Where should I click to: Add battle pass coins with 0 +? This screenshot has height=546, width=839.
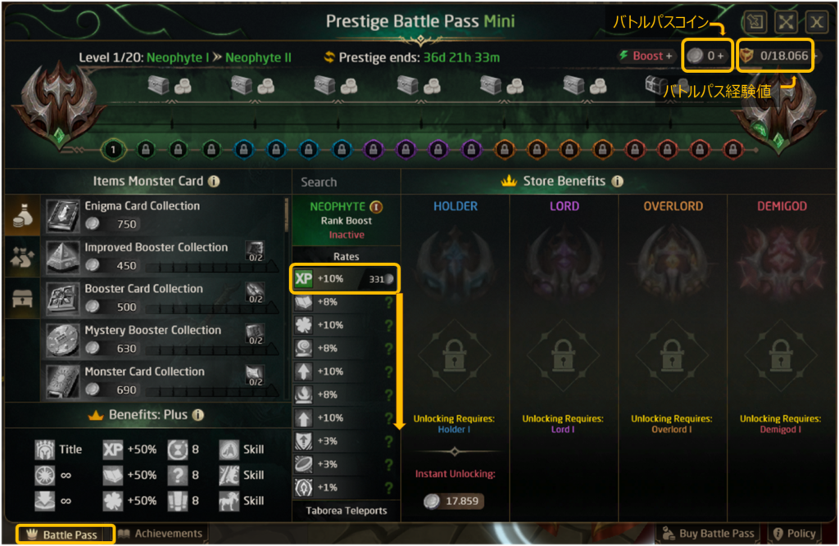point(707,56)
